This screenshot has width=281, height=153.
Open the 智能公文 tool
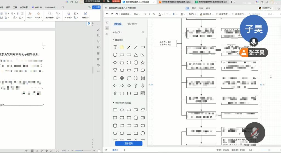point(86,15)
